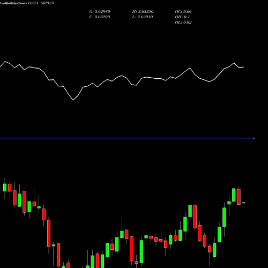Screen dimensions: 268x268
Task: Click the low price L: 3.62910
Action: point(143,17)
